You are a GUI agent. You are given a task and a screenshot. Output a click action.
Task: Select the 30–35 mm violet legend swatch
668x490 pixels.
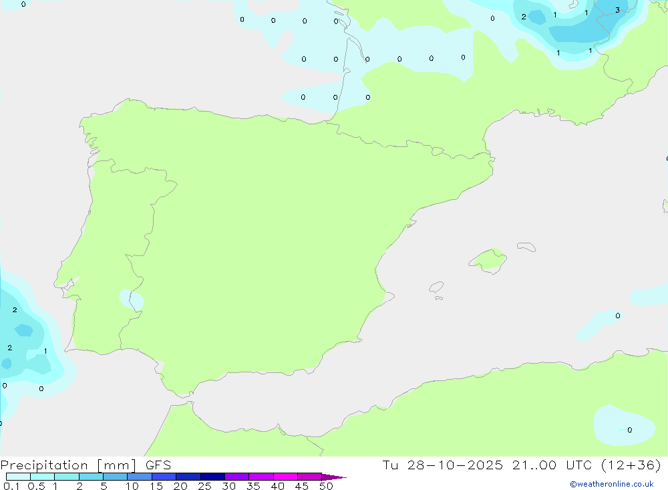click(x=237, y=477)
